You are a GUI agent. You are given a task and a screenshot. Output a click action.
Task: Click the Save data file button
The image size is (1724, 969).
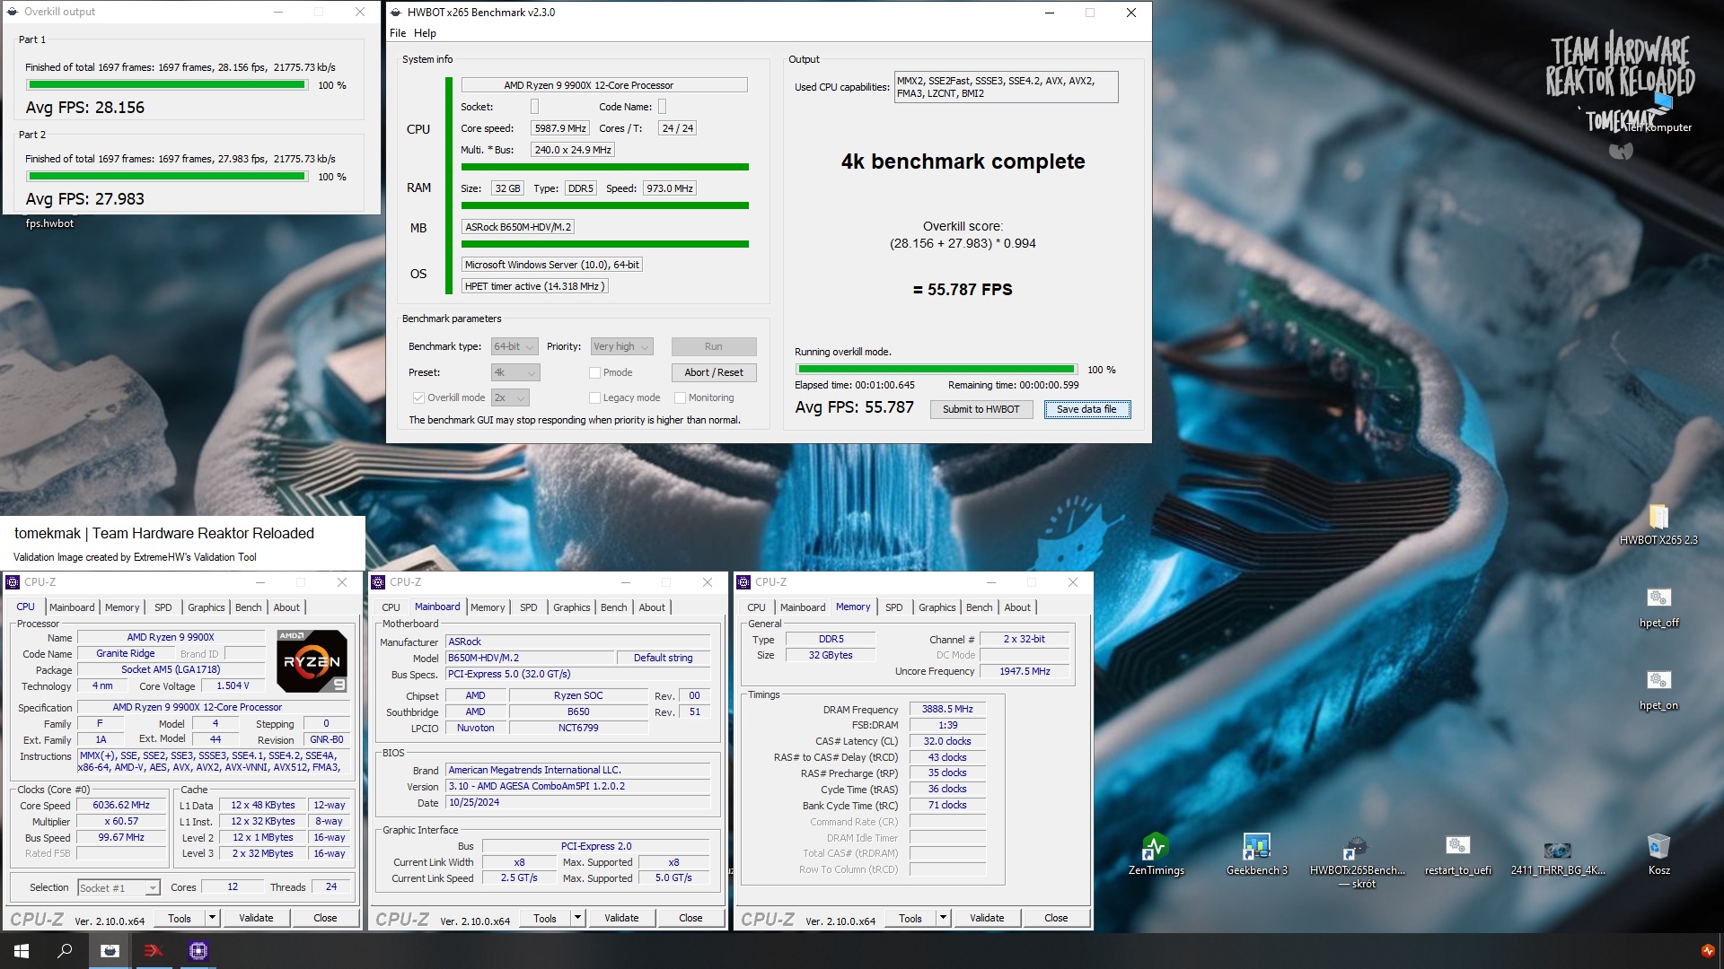pos(1086,409)
